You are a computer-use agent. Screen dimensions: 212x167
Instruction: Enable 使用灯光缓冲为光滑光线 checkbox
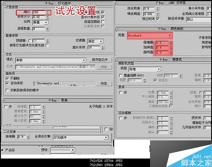coord(47,45)
